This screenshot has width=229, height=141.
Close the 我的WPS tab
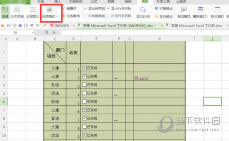click(x=74, y=25)
